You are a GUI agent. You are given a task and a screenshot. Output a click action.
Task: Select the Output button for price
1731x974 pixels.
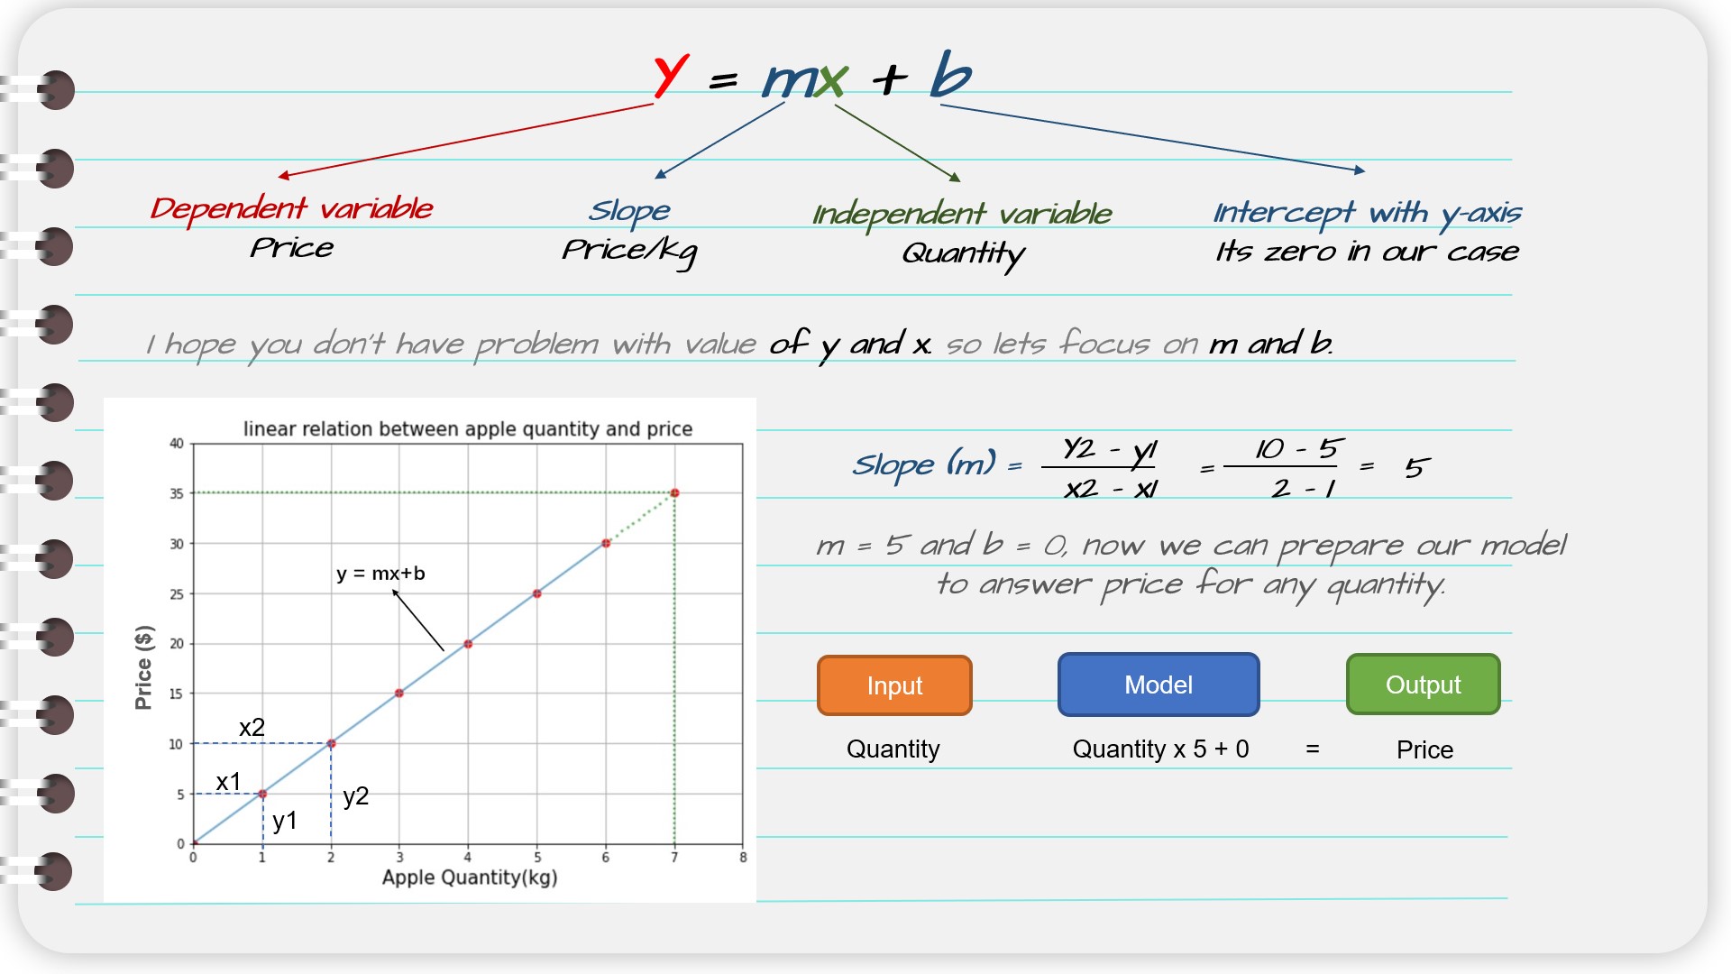point(1421,684)
